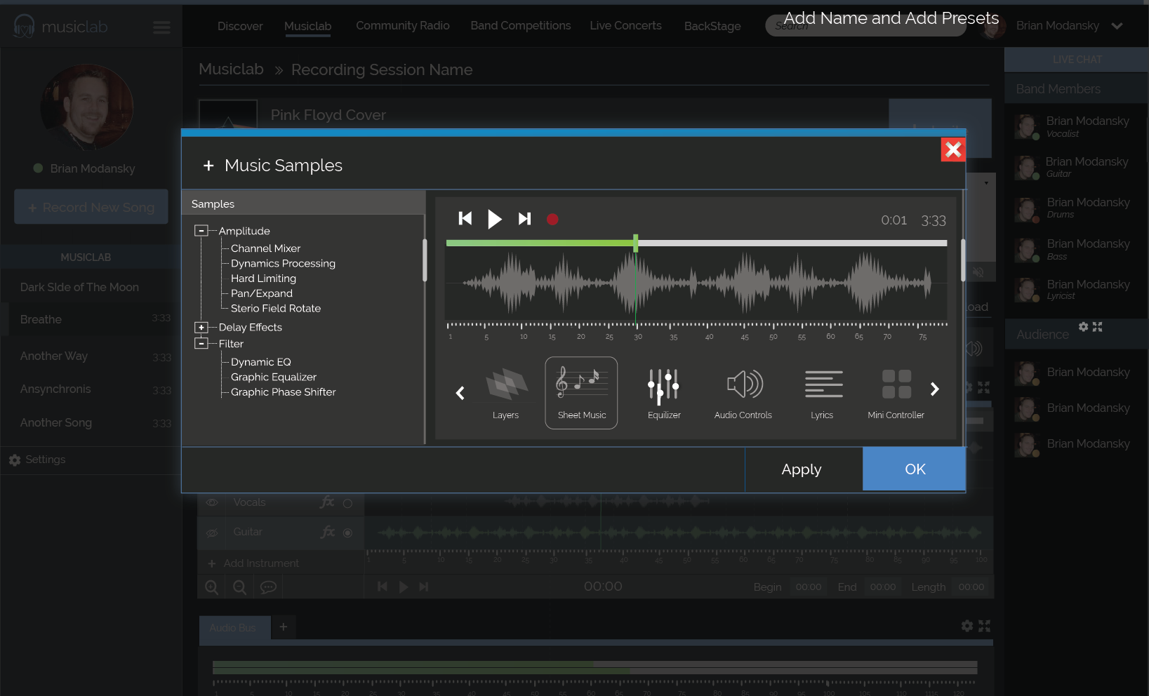Screen dimensions: 1149x696
Task: Open the LIVE CHAT panel button
Action: click(1077, 60)
